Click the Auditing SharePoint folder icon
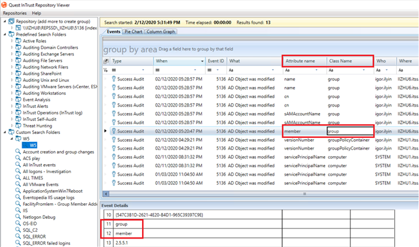Screen dimensions: 419x247 pos(18,74)
